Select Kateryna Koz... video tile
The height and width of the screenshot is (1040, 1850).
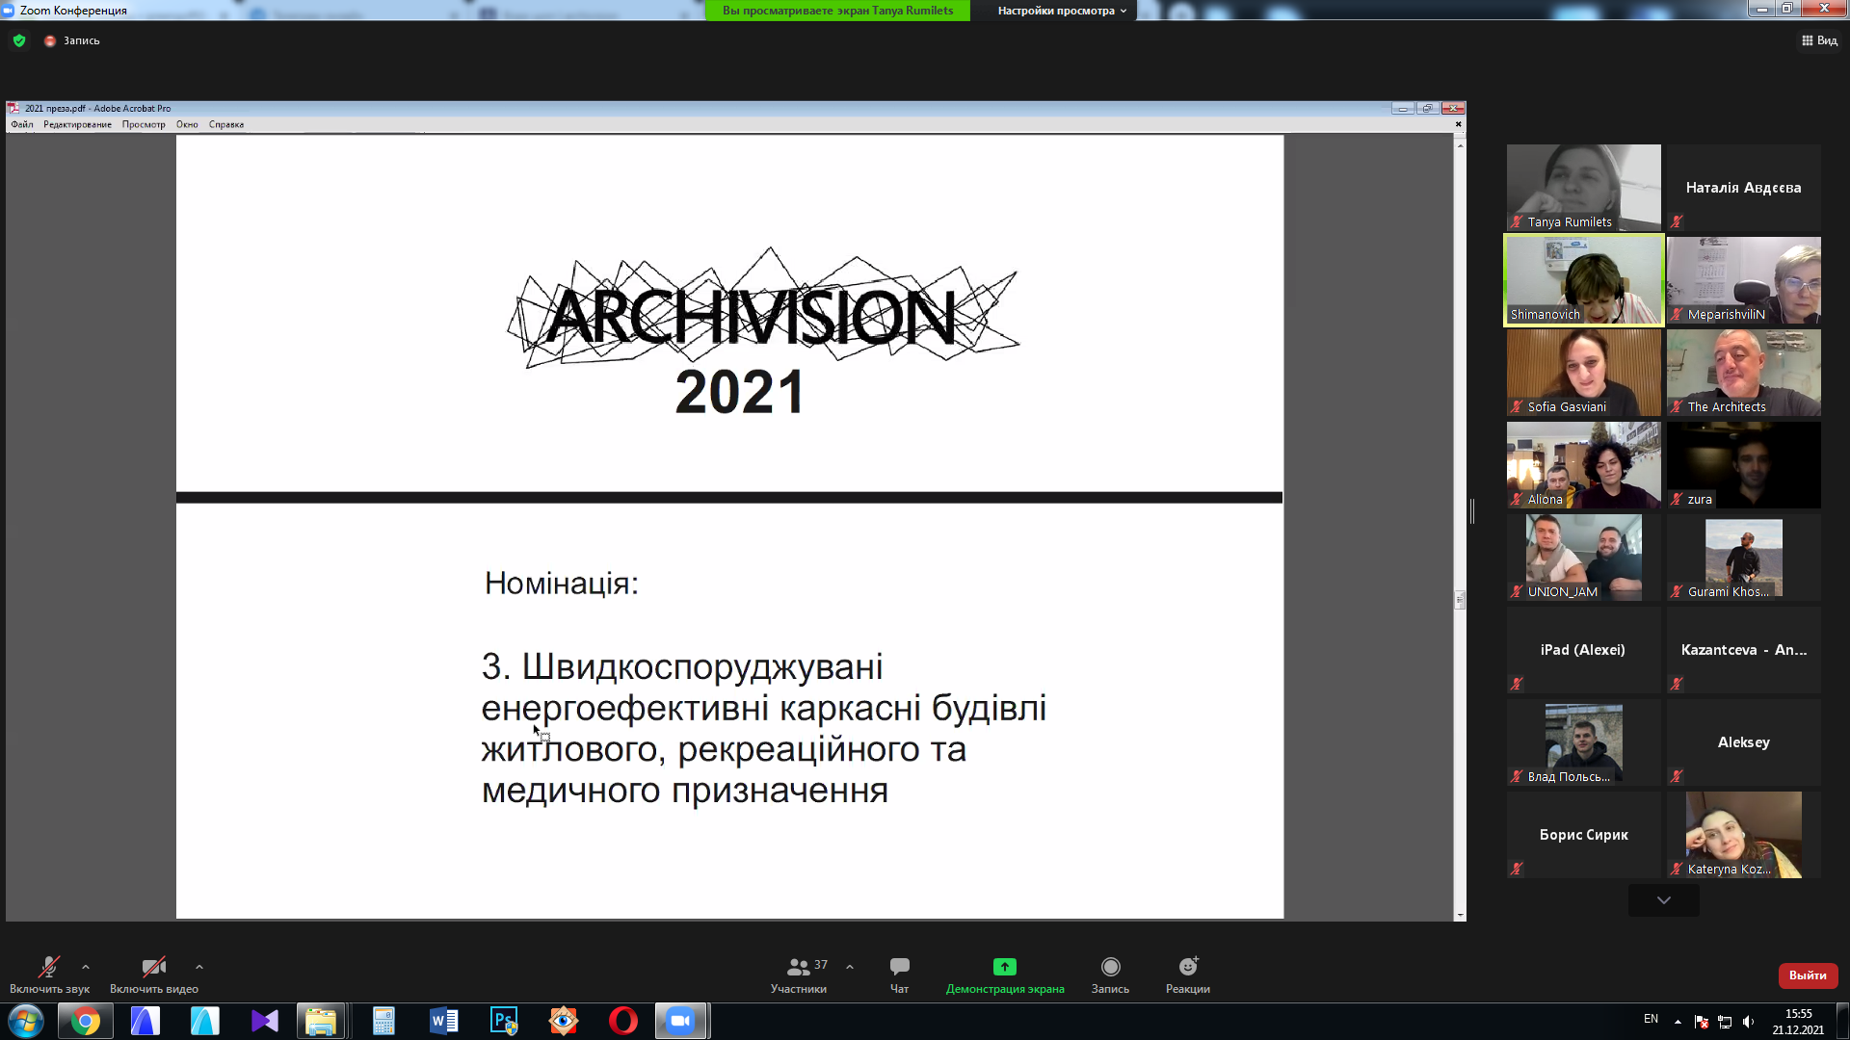coord(1744,835)
